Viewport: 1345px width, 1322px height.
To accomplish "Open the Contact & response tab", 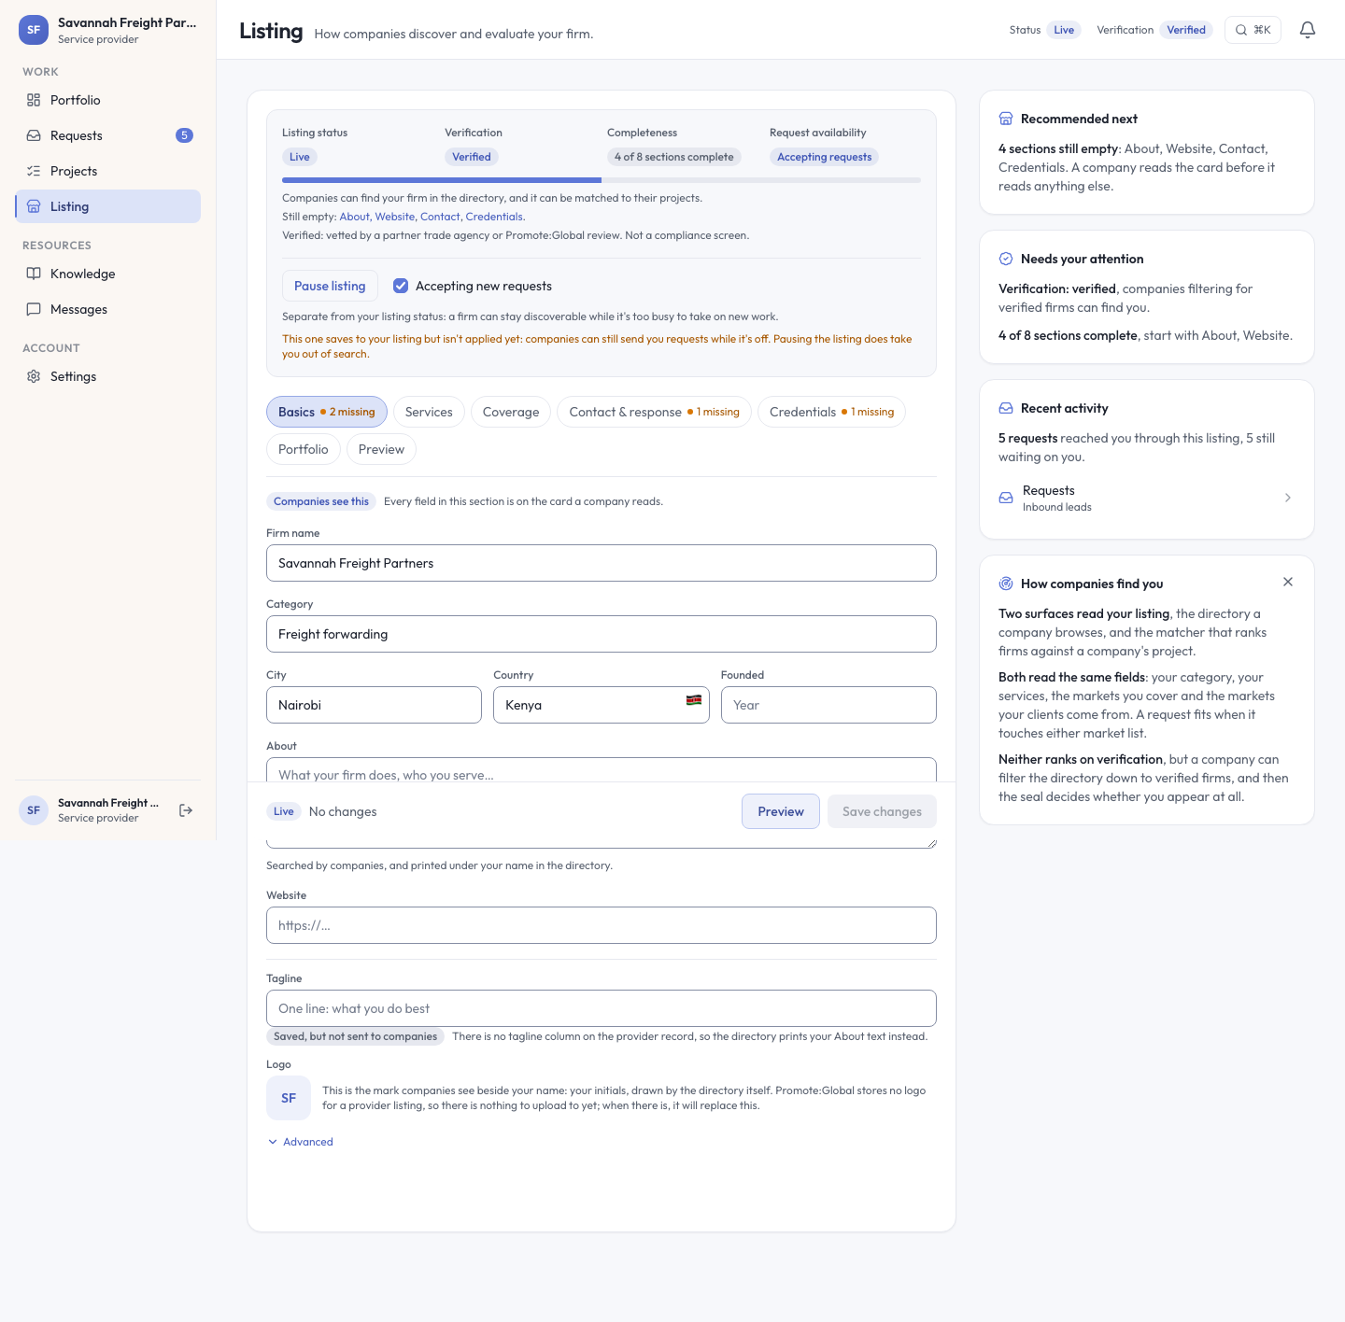I will pyautogui.click(x=654, y=412).
